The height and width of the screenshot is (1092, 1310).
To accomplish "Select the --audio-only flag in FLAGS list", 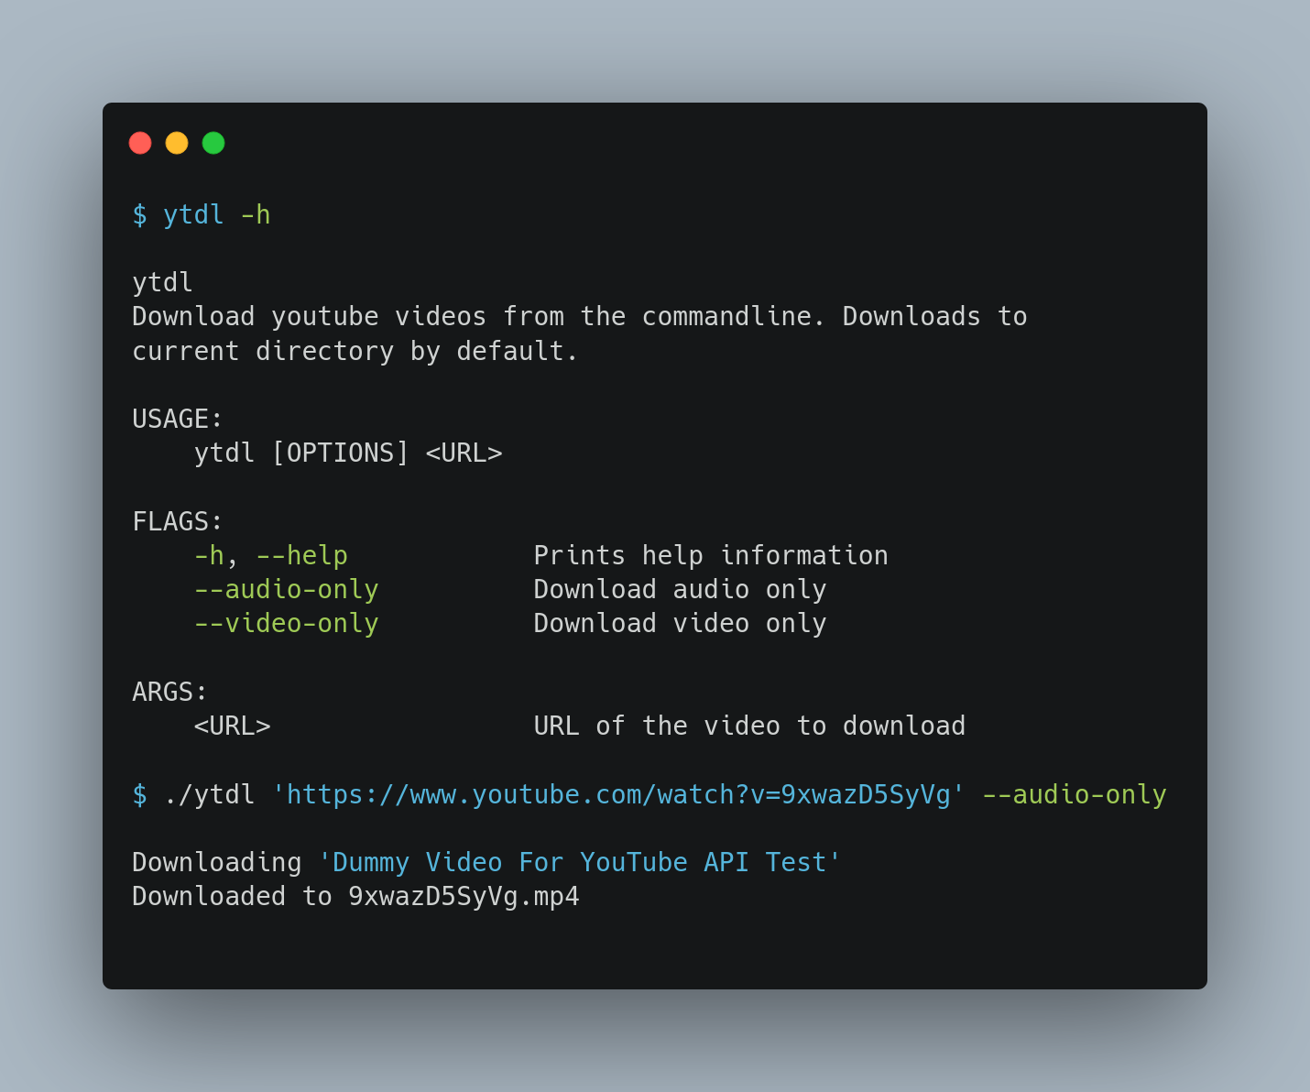I will (x=287, y=589).
